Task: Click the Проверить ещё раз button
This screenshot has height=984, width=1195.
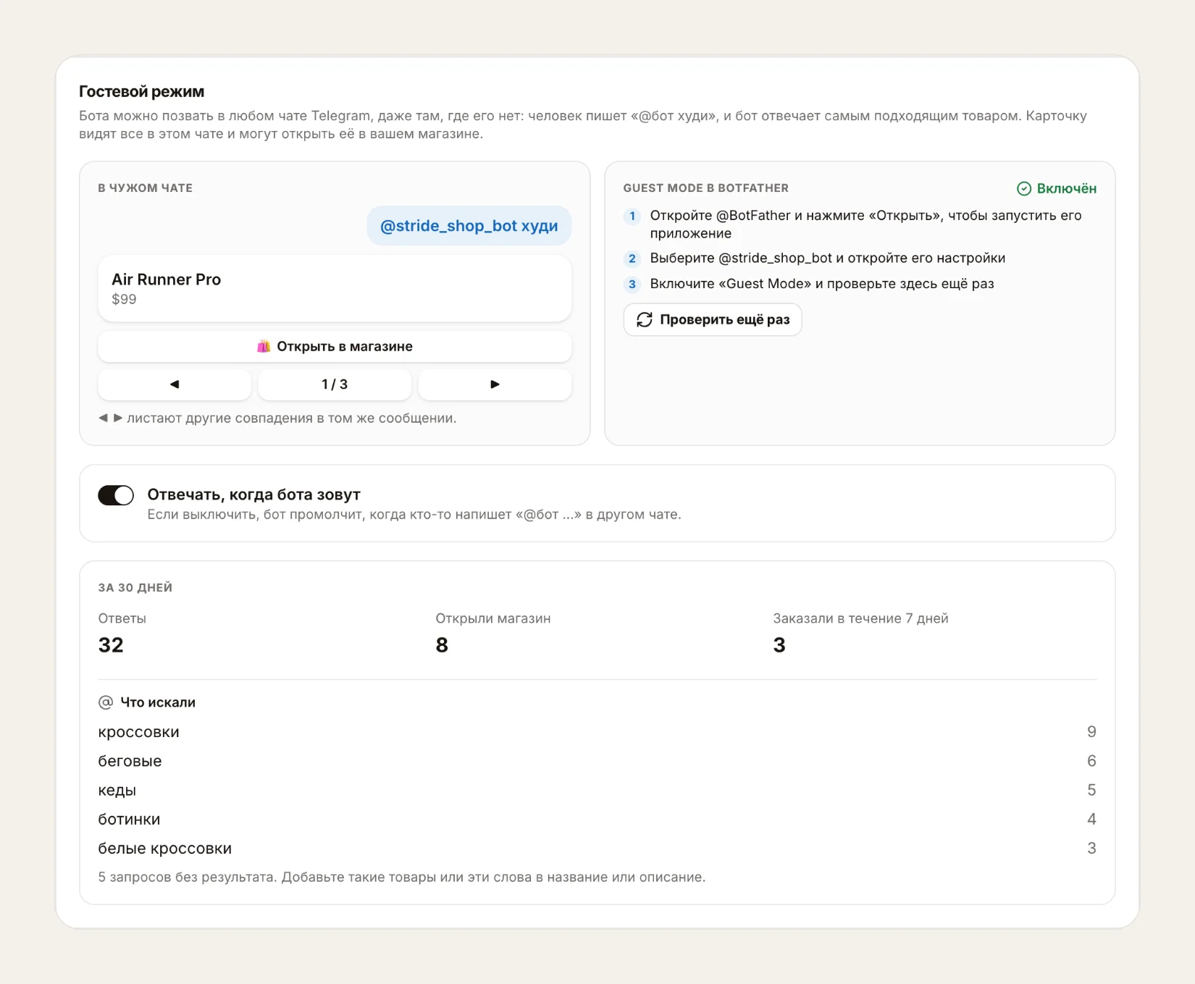Action: click(713, 320)
